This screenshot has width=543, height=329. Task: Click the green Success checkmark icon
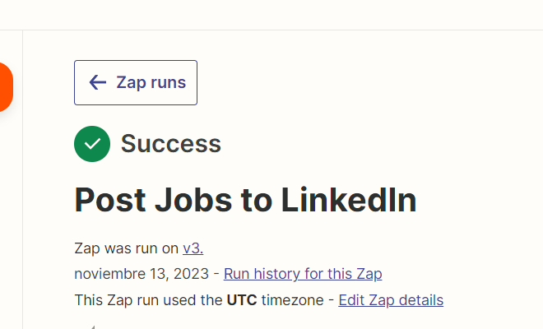(x=92, y=144)
